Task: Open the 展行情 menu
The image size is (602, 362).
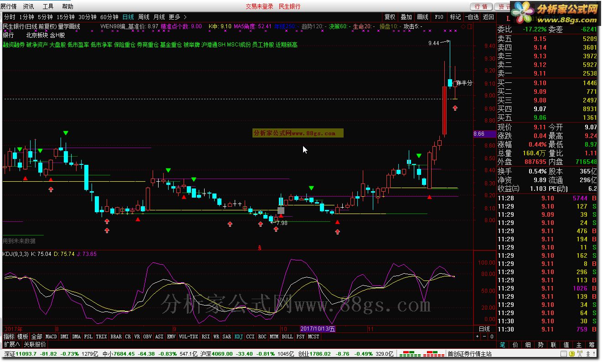Action: [x=9, y=6]
